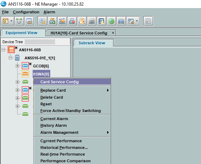201x164 pixels.
Task: Switch to the Equipment View tab
Action: [x=21, y=33]
